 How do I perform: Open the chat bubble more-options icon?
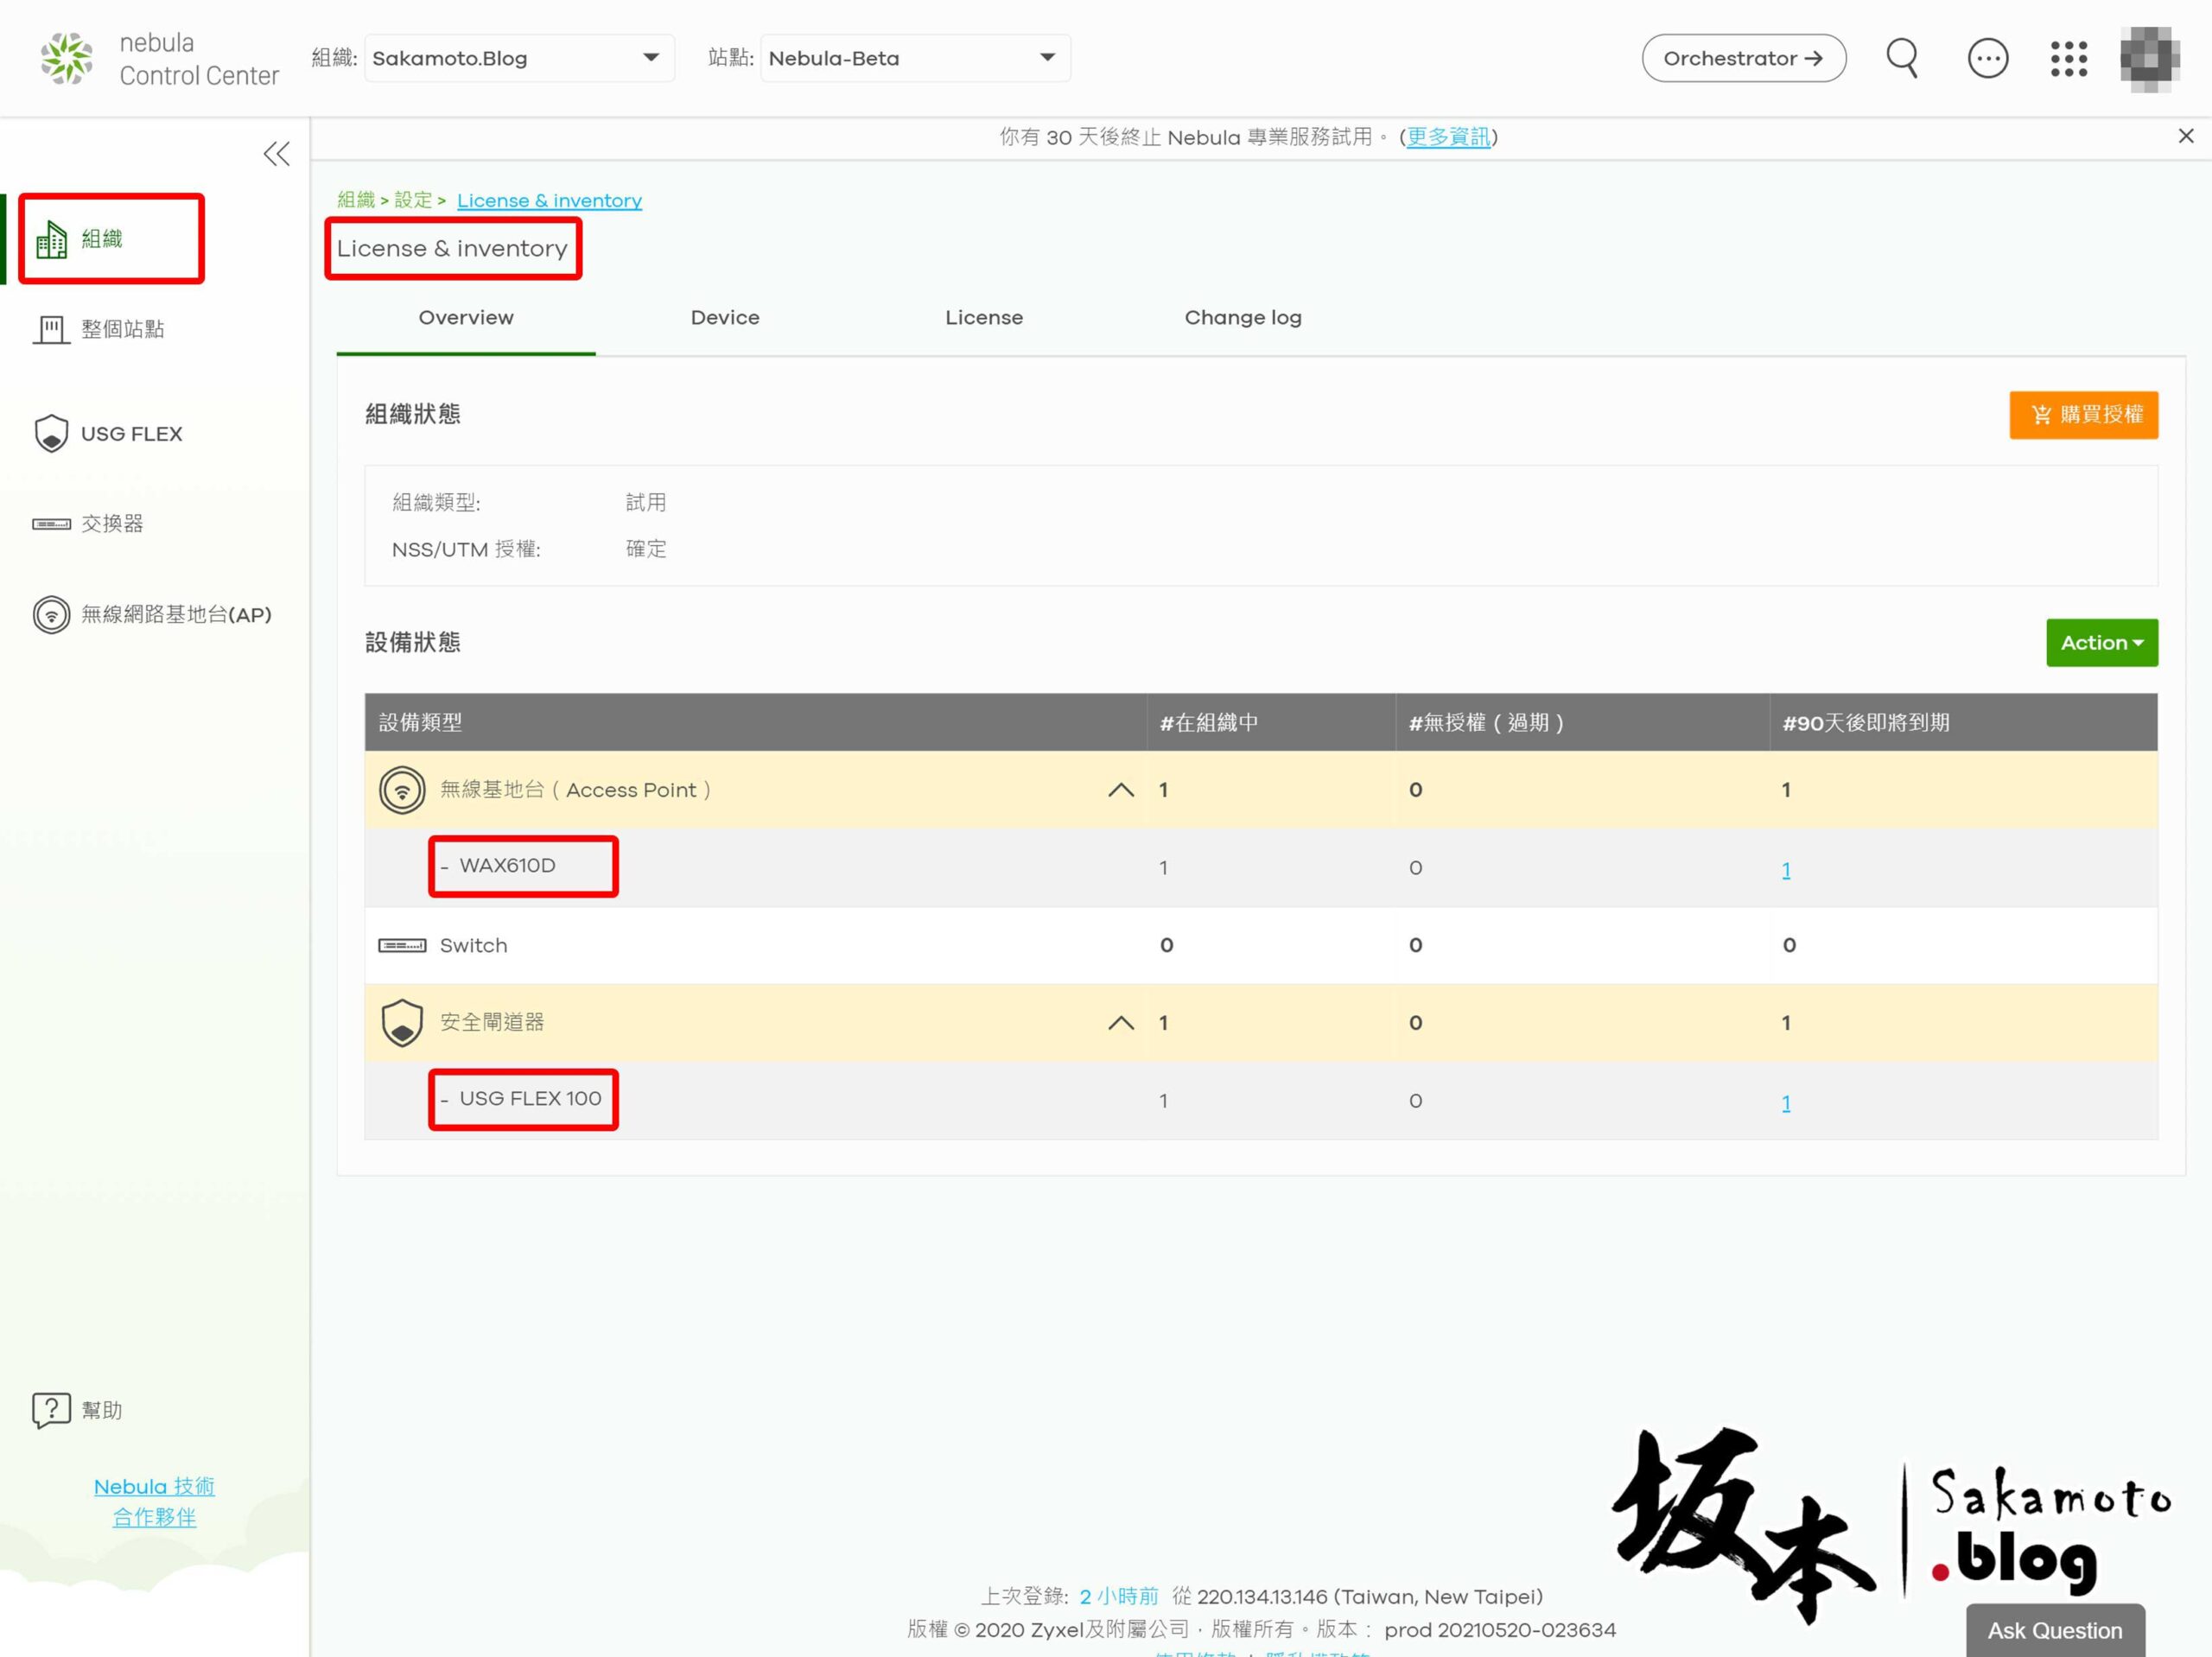coord(1987,58)
